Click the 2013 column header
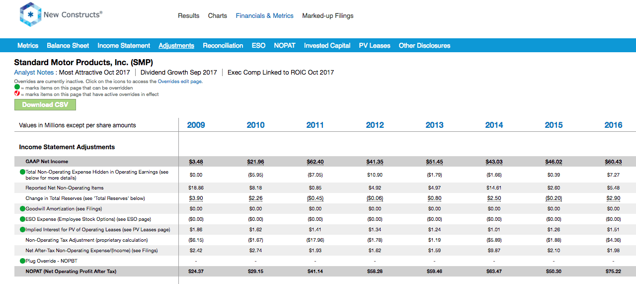 click(x=434, y=125)
